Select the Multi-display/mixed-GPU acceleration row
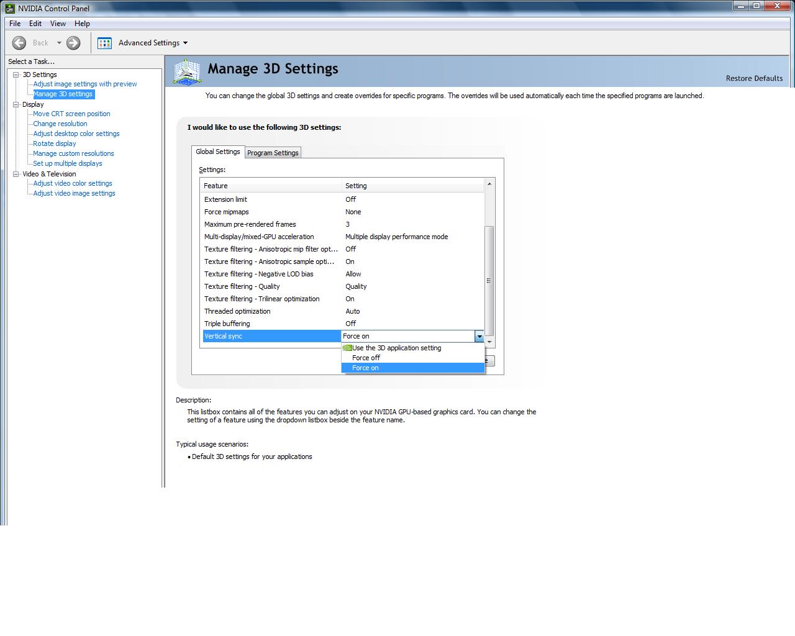Image resolution: width=795 pixels, height=636 pixels. (x=342, y=237)
